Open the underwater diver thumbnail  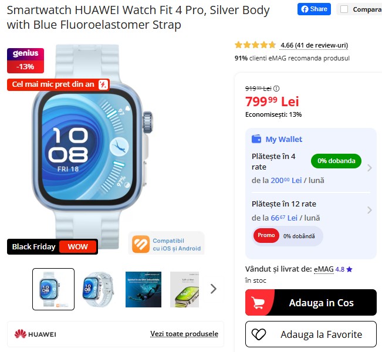(x=143, y=289)
